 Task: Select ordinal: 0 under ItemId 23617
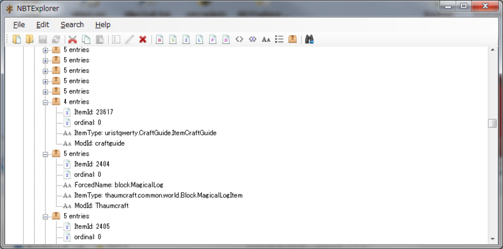click(87, 123)
